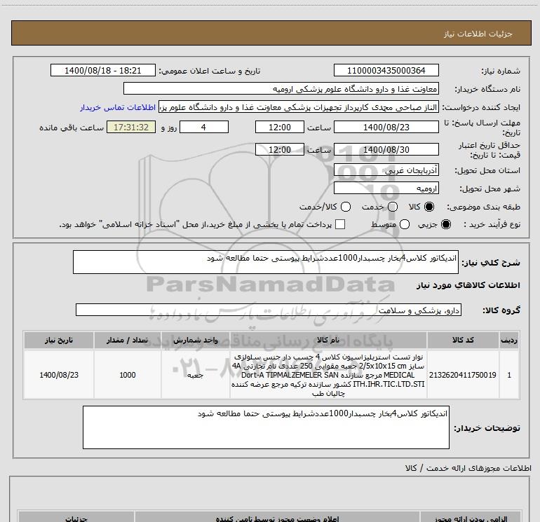The width and height of the screenshot is (540, 522).
Task: Click the delivery province آذربایجان غربی field
Action: coord(386,170)
